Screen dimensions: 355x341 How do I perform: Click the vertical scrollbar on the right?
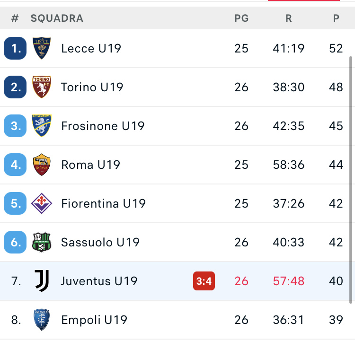351,180
